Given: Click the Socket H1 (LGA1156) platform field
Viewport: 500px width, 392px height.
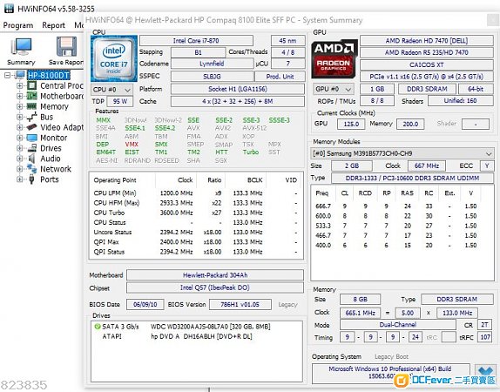Looking at the screenshot, I should tap(238, 89).
